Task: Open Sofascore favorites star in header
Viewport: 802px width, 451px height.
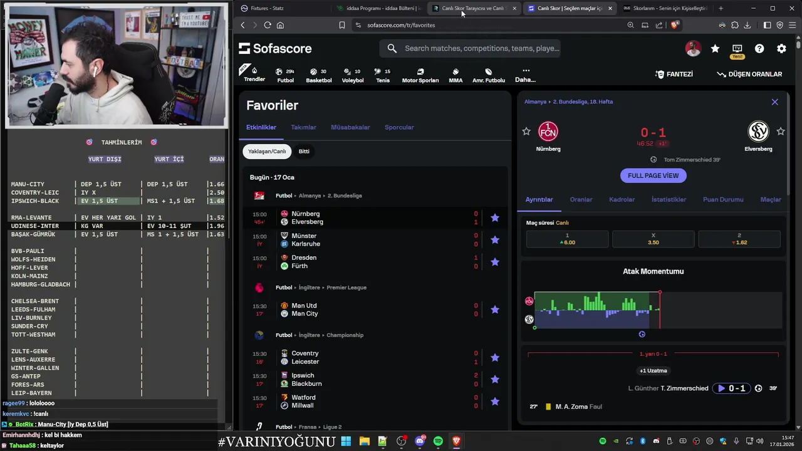Action: 715,48
